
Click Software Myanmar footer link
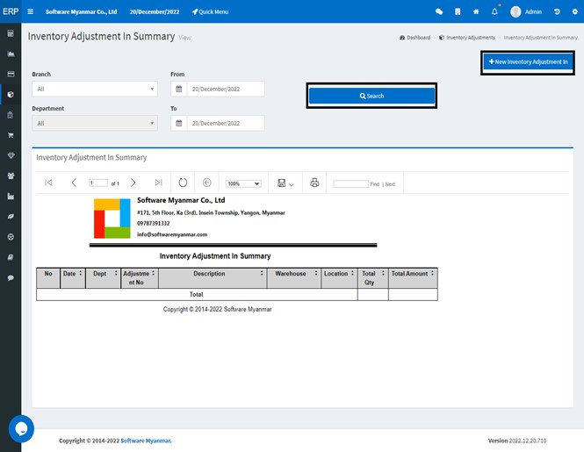(x=146, y=441)
